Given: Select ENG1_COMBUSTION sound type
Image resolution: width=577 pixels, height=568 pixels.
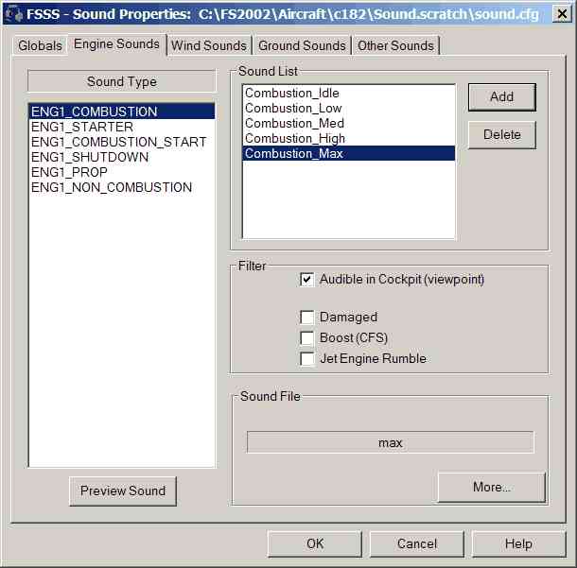Looking at the screenshot, I should point(122,112).
